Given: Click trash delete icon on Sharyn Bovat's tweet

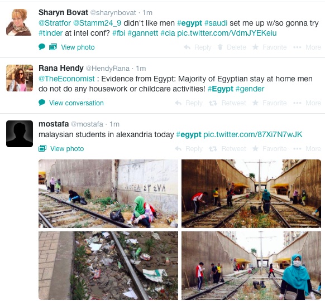Looking at the screenshot, I should (220, 47).
